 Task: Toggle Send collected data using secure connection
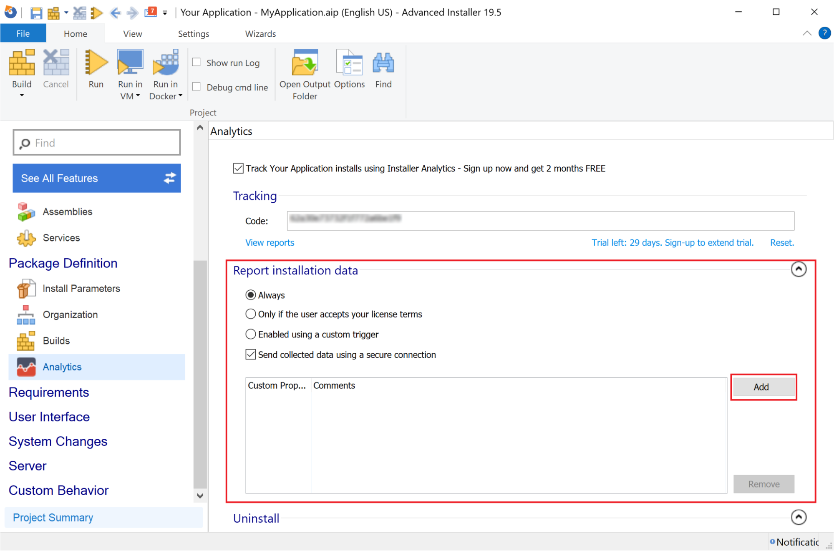(x=250, y=355)
